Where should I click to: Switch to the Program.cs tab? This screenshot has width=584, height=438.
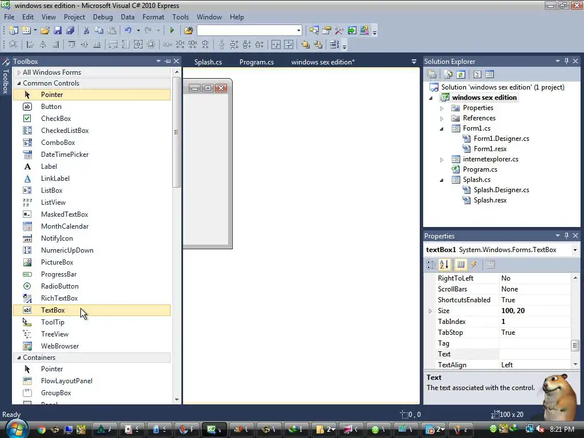[x=256, y=62]
